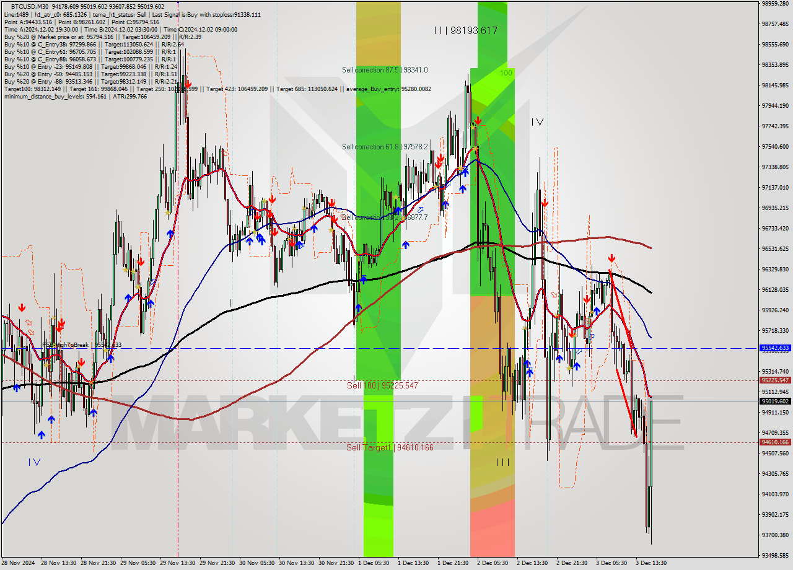Image resolution: width=793 pixels, height=570 pixels.
Task: Click the '30 Nov 21:30' time axis label
Action: [336, 563]
